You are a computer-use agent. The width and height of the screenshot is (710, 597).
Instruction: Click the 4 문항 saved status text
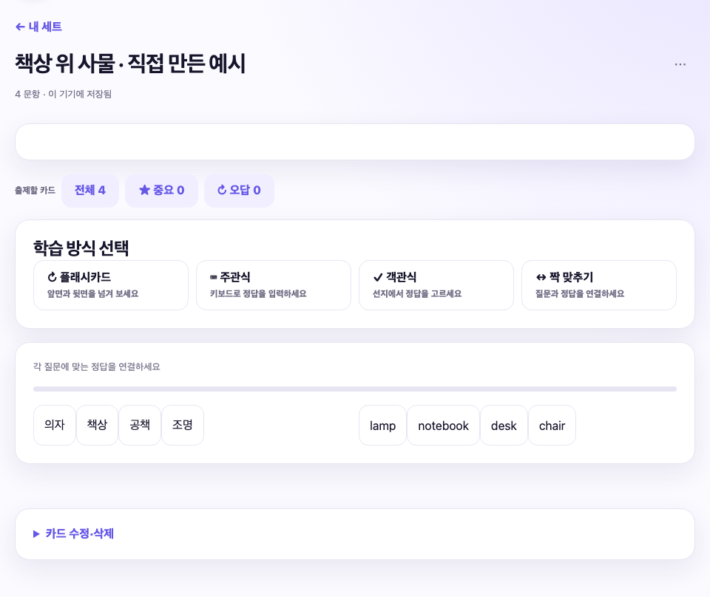(64, 94)
